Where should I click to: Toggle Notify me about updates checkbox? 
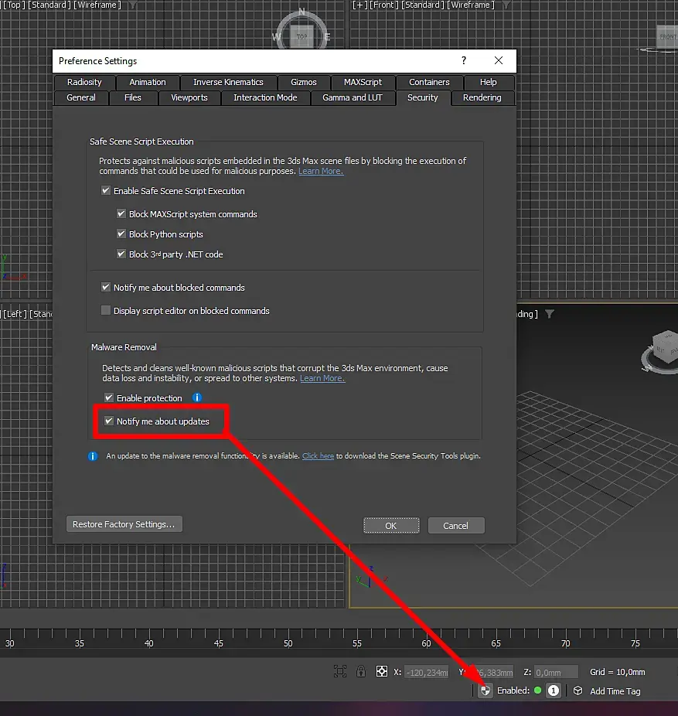109,421
